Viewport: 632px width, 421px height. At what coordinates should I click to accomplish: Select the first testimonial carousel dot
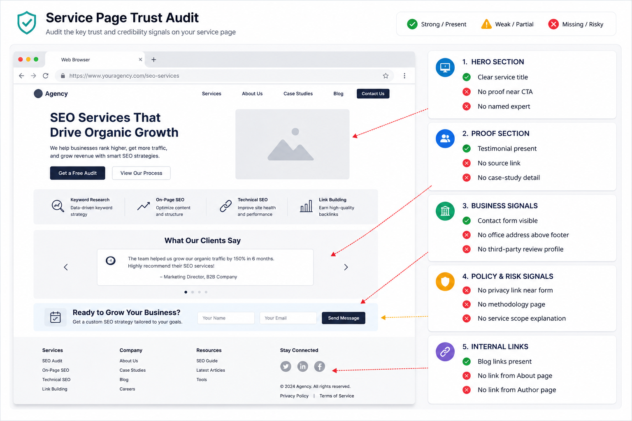click(x=186, y=292)
